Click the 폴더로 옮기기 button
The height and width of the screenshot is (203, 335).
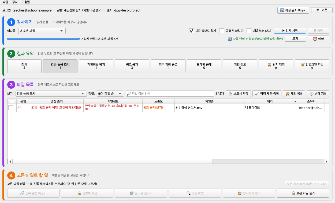(x=141, y=193)
